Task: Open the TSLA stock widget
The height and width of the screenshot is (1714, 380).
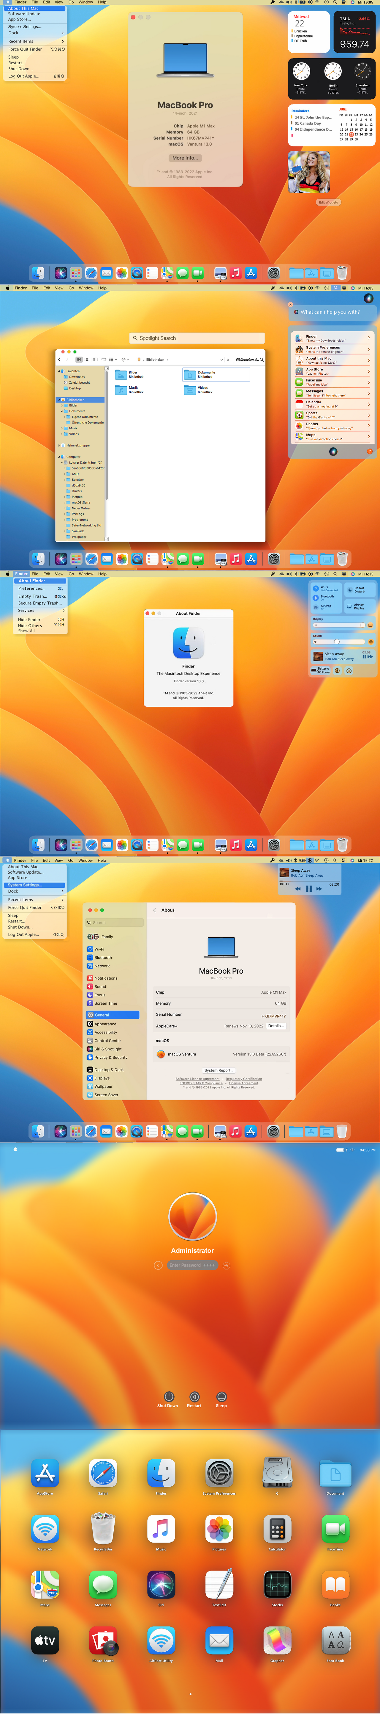Action: [x=355, y=32]
